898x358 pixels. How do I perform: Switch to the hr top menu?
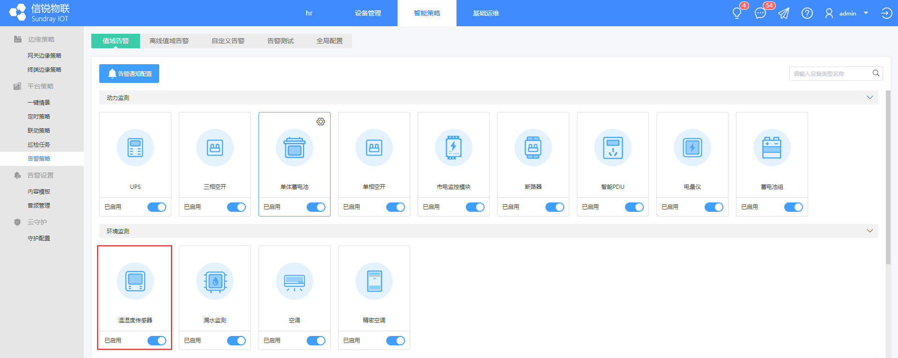pyautogui.click(x=309, y=13)
